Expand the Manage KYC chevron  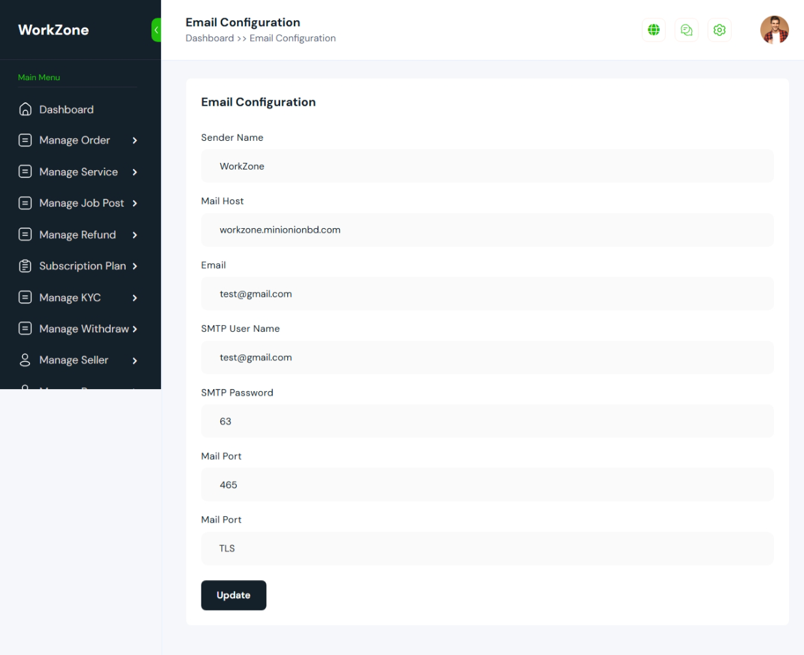coord(135,298)
